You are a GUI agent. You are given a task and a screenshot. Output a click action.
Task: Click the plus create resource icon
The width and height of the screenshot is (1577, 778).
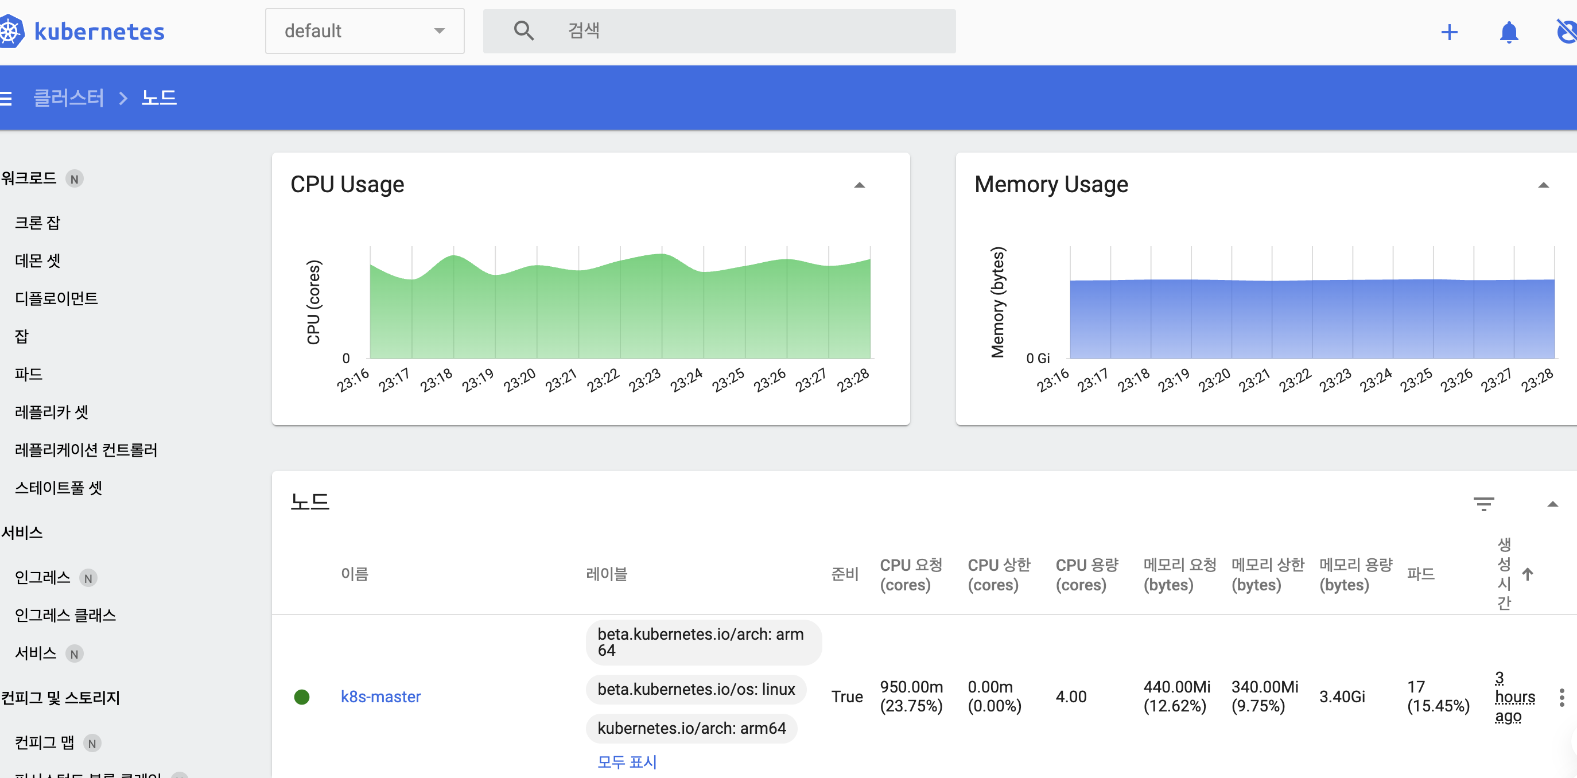1449,32
